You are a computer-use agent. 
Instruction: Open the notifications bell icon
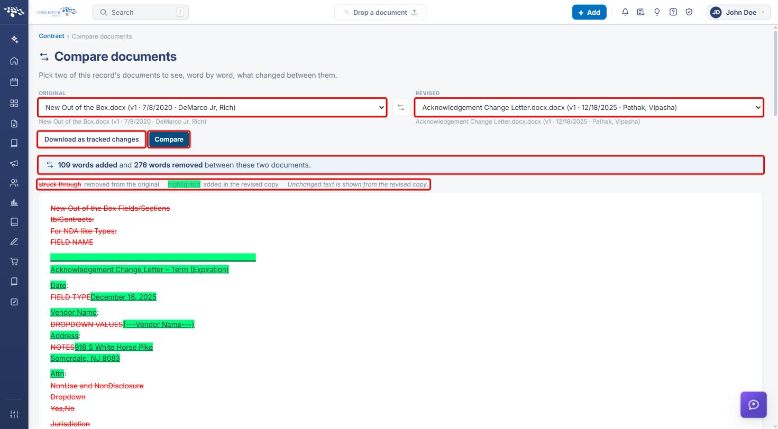[625, 12]
